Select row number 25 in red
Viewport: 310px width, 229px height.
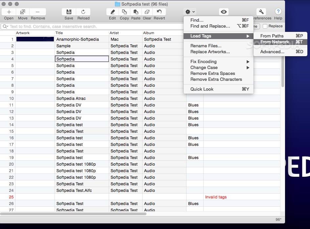coord(11,197)
